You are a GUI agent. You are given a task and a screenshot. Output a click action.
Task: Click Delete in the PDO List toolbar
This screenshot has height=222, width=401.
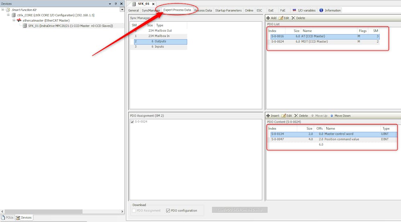[x=298, y=18]
